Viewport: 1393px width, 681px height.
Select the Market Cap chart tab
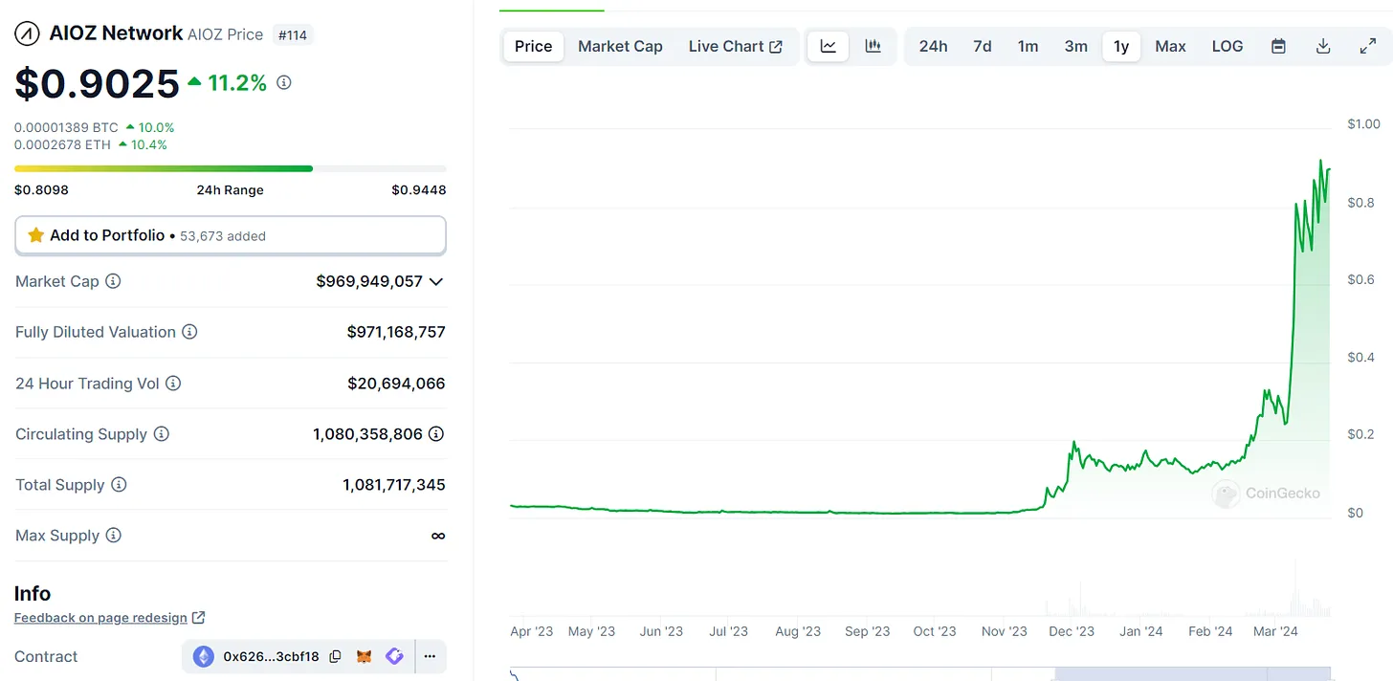pos(620,46)
